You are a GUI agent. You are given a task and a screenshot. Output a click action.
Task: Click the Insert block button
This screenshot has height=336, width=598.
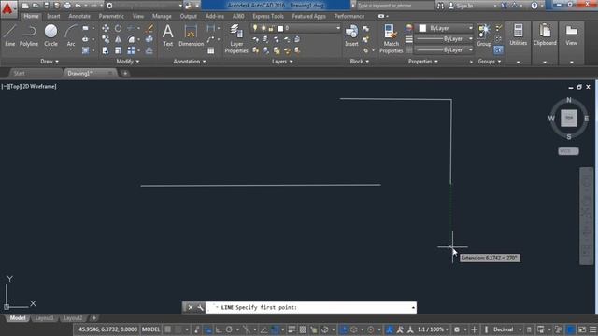point(351,35)
